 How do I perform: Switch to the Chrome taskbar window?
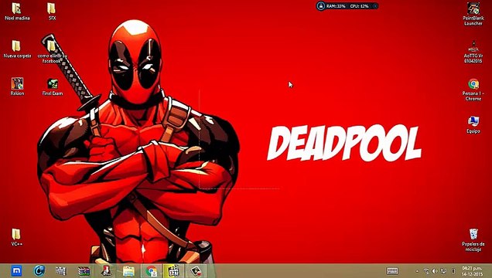[x=152, y=271]
